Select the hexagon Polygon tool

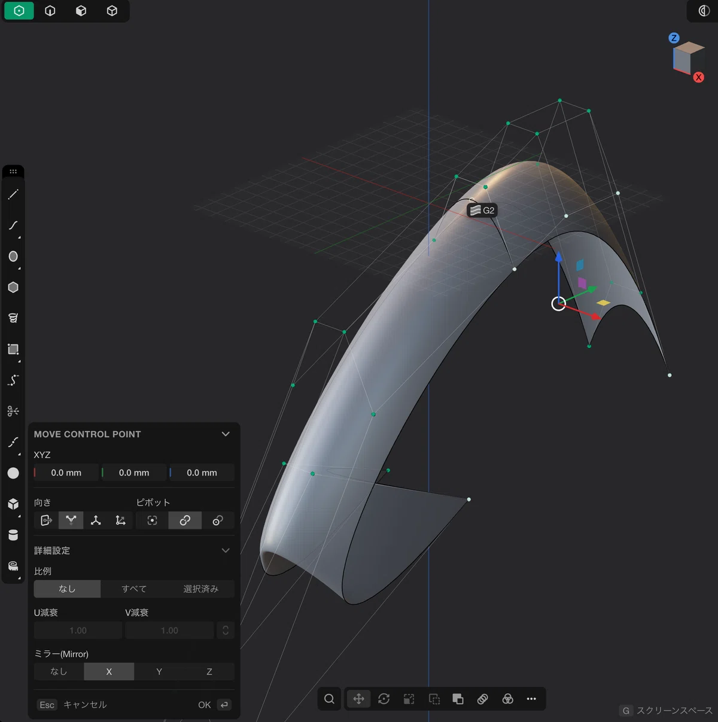tap(13, 287)
